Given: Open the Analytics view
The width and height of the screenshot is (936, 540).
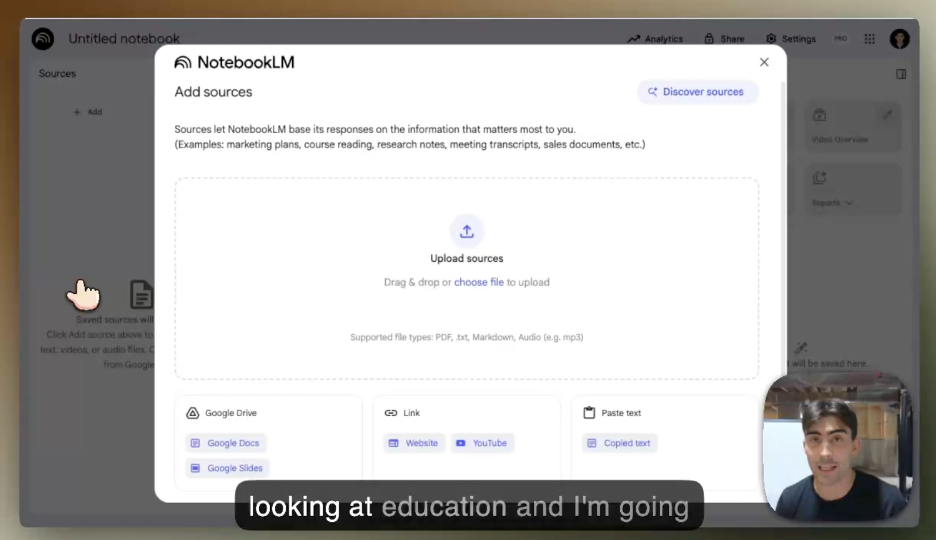Looking at the screenshot, I should point(655,39).
